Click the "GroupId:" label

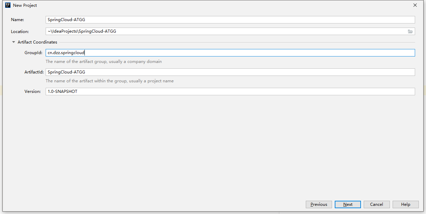coord(33,53)
